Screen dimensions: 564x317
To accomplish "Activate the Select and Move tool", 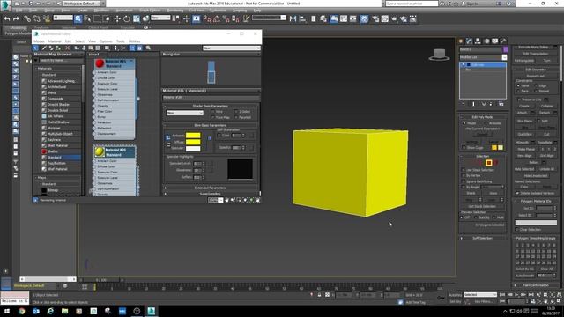I will [117, 18].
